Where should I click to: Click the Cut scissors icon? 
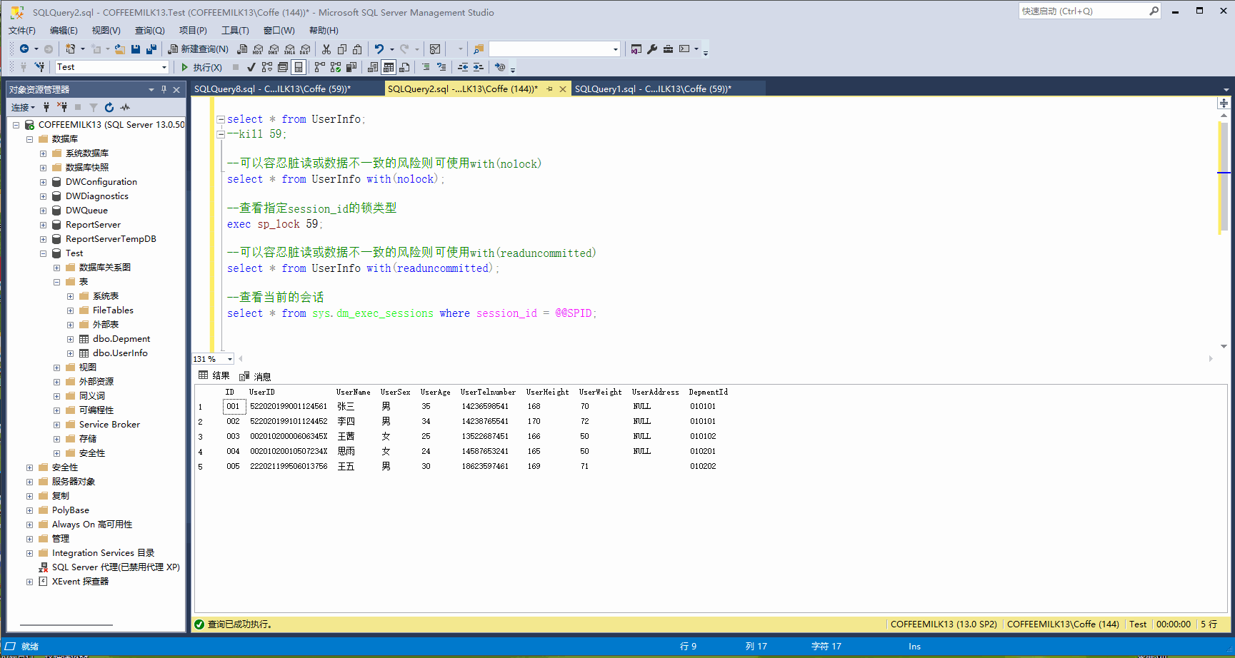pyautogui.click(x=326, y=49)
